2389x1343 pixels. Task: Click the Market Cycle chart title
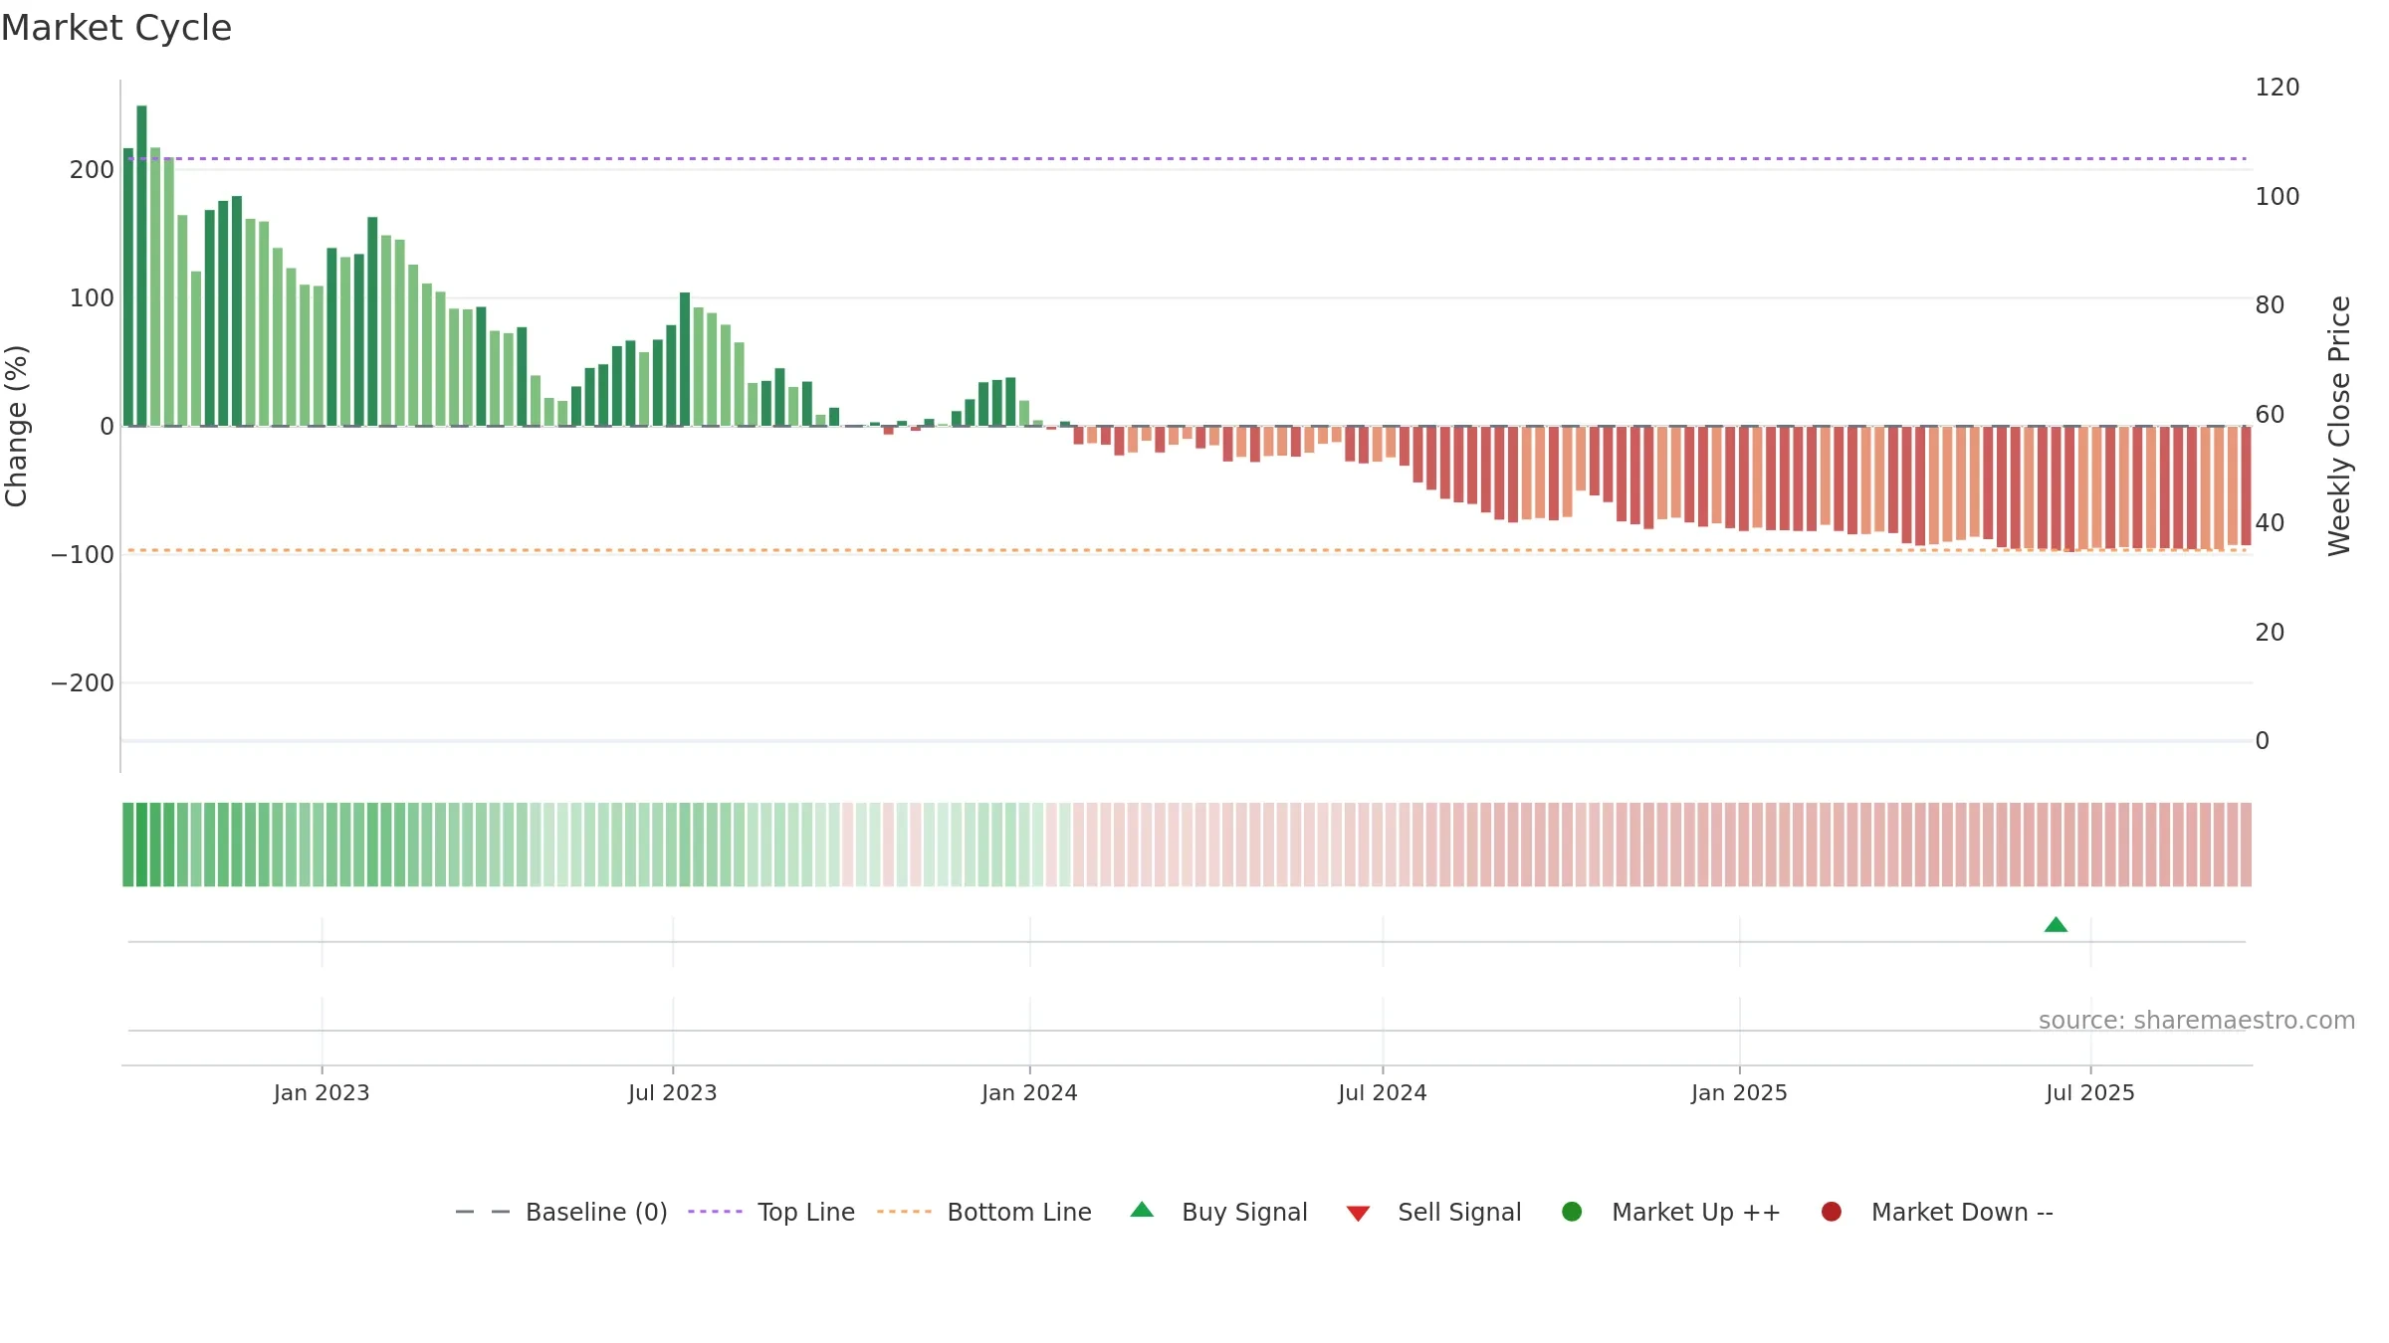[x=116, y=28]
